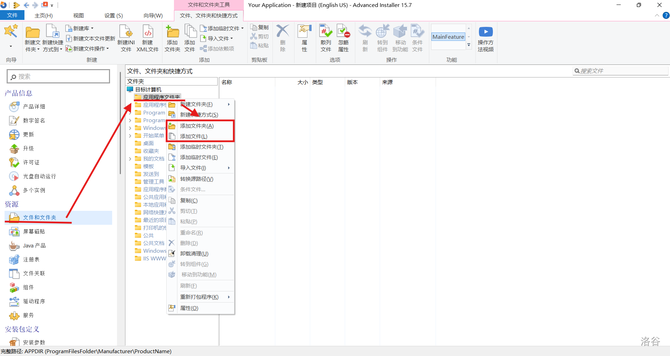This screenshot has width=670, height=356.
Task: Choose 添加文件(L) from the context menu
Action: click(x=194, y=136)
